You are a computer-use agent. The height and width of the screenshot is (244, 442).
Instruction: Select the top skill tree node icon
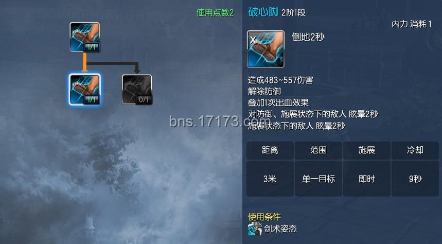84,37
